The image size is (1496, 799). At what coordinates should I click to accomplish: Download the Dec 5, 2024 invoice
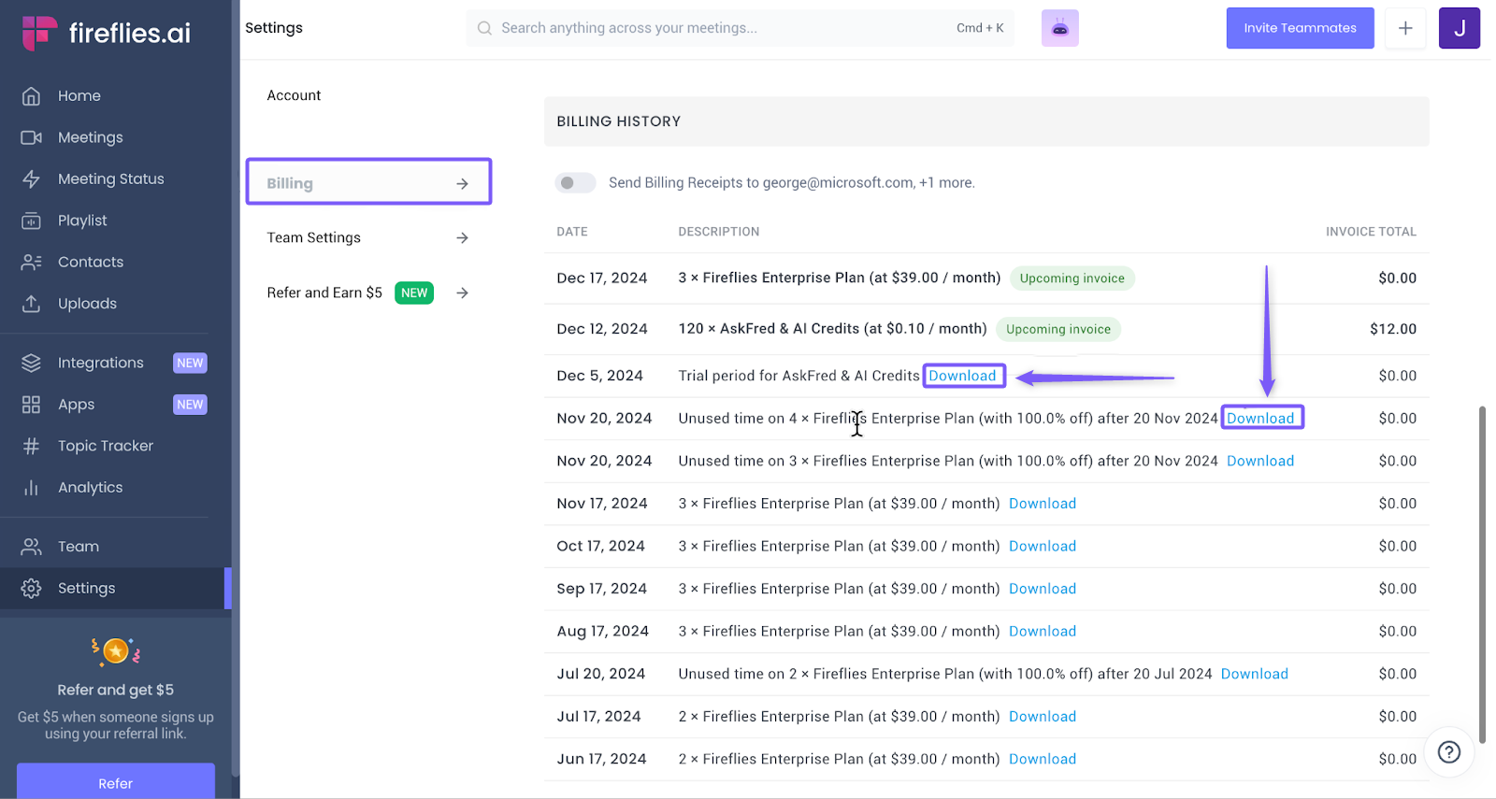(x=962, y=376)
